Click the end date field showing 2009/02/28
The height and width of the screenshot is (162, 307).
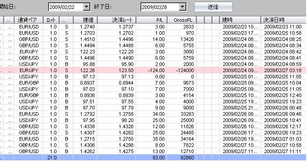click(160, 7)
